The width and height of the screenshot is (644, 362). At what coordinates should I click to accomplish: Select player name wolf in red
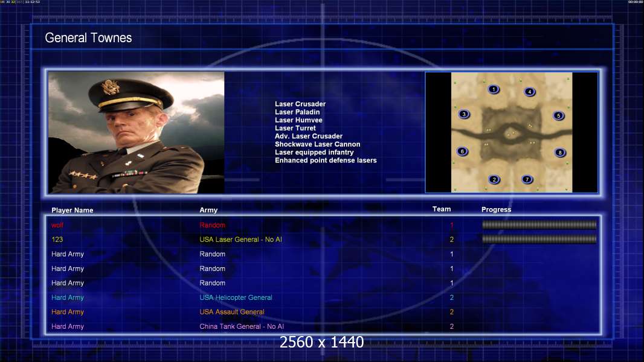(x=57, y=225)
